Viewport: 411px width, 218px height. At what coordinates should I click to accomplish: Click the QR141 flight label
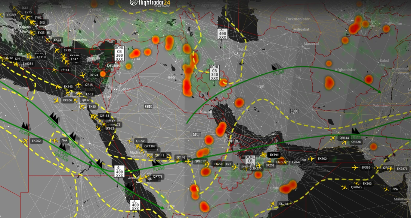coord(159,155)
